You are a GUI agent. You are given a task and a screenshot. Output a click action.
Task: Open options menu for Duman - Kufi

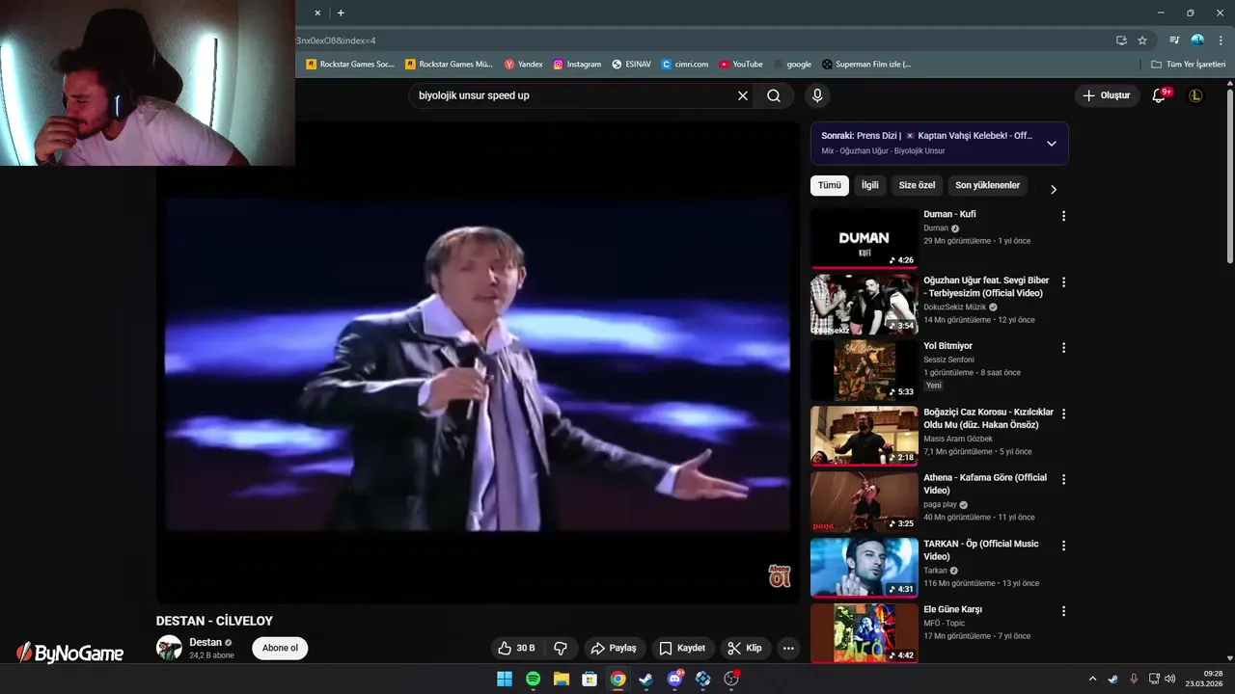tap(1064, 216)
